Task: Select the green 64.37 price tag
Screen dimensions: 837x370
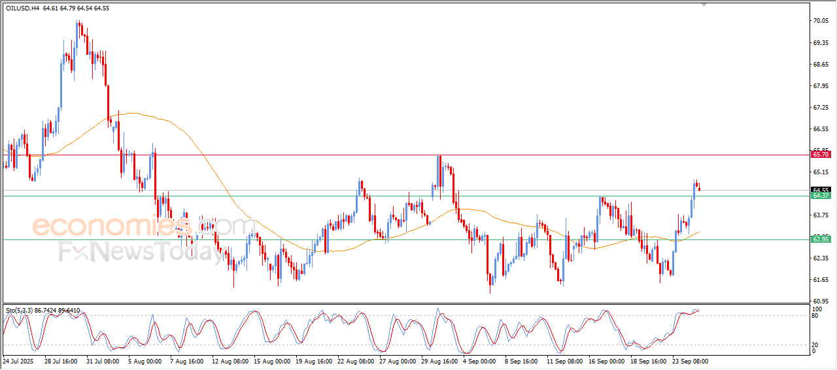Action: coord(820,196)
